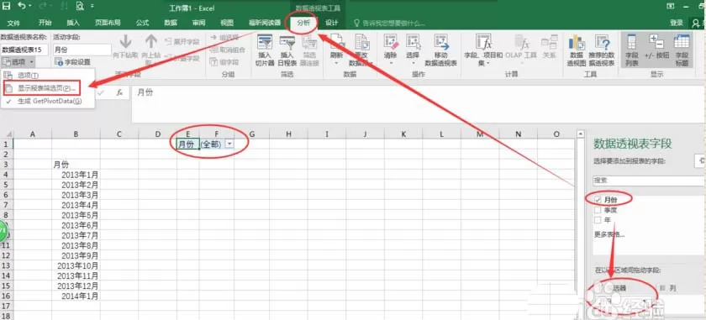
Task: Click More Tables (更多表格...) link
Action: coord(609,234)
